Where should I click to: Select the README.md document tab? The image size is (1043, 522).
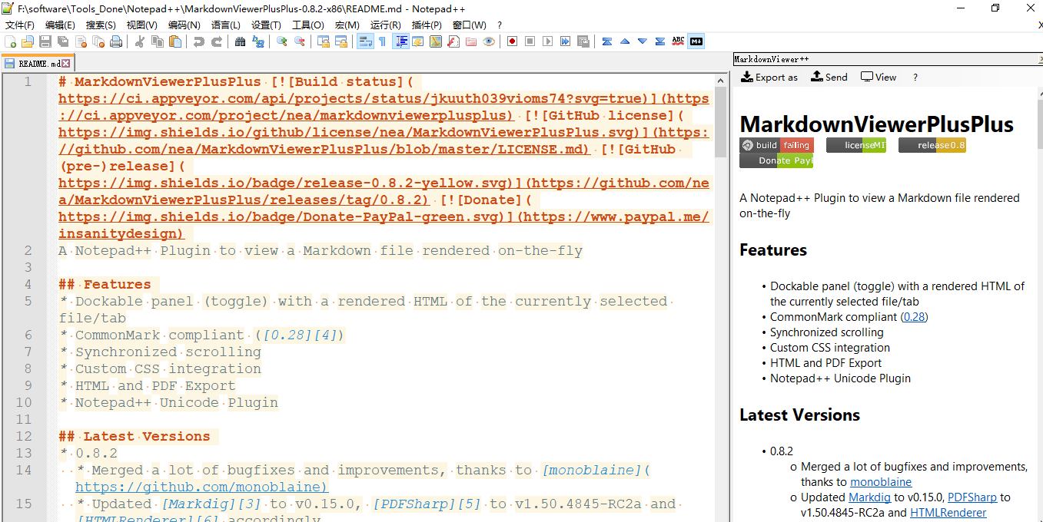click(x=36, y=63)
